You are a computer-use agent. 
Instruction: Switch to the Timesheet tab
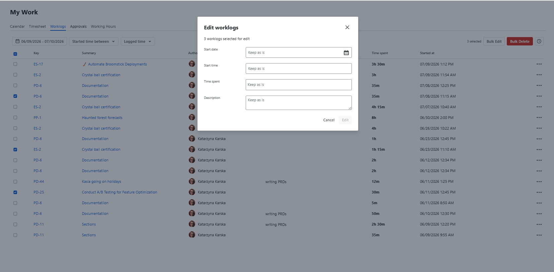pos(37,26)
